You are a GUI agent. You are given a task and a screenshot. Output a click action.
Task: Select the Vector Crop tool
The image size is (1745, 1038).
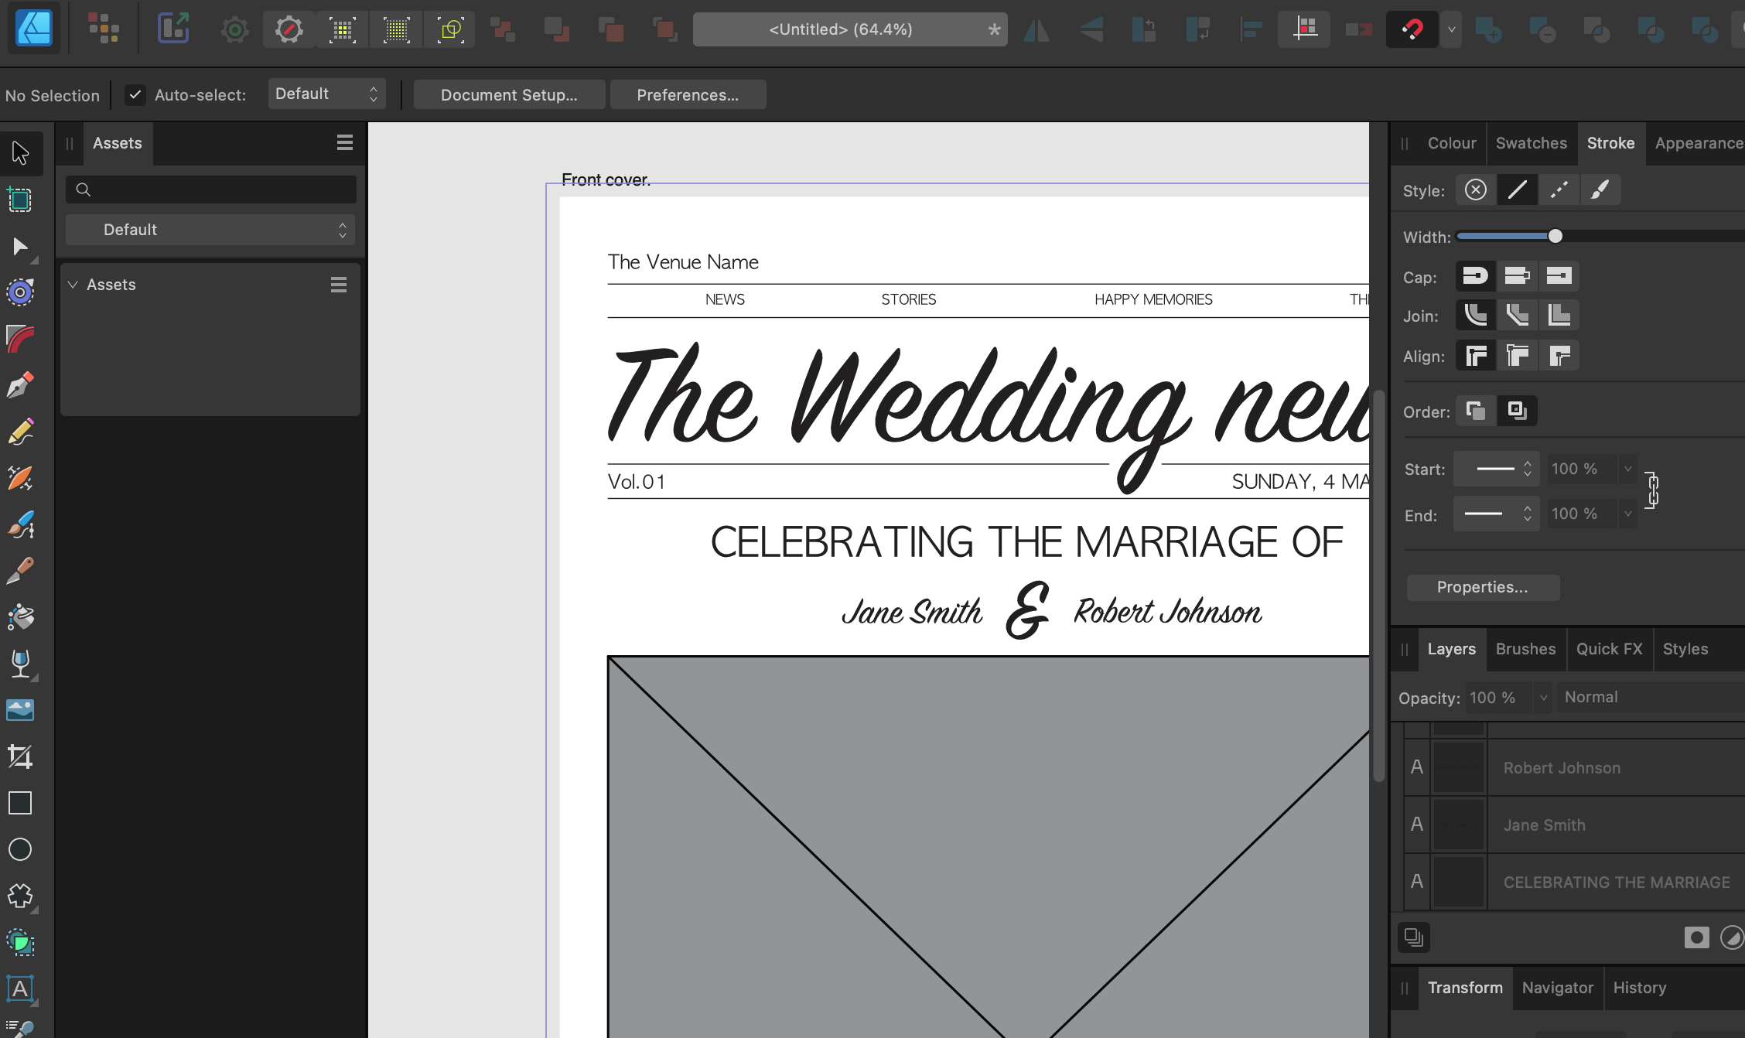click(20, 756)
